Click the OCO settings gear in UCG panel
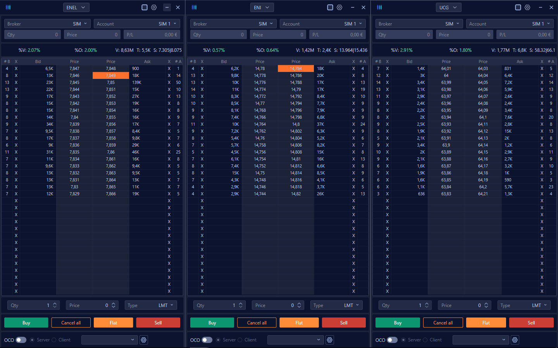 coord(515,340)
